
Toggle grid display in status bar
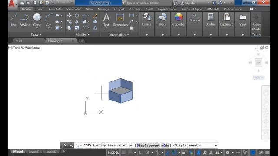point(123,153)
